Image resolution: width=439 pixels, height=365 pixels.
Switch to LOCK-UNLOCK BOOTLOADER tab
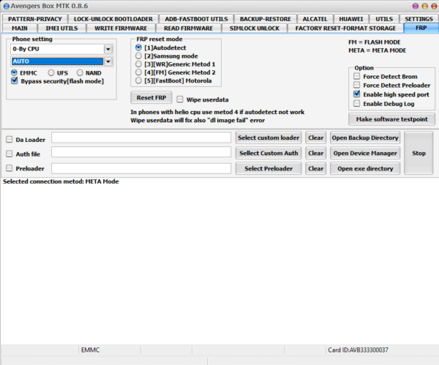(113, 19)
